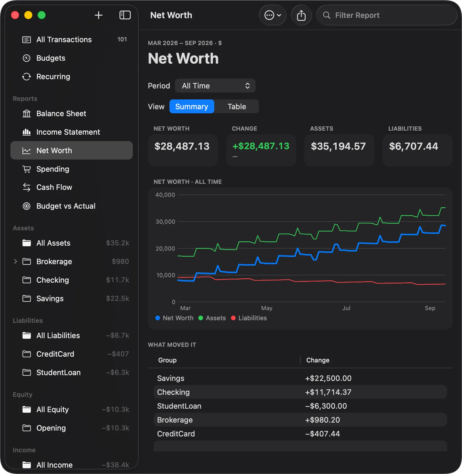Click the Spending cart icon
This screenshot has height=474, width=462.
click(27, 169)
